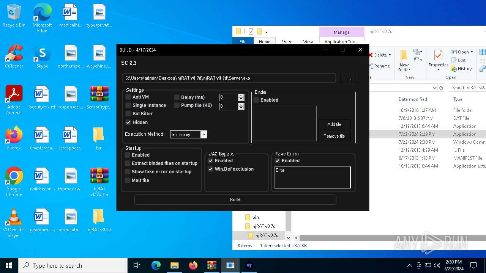The height and width of the screenshot is (273, 486).
Task: Expand the Delete dropdown in Explorer
Action: [x=390, y=55]
